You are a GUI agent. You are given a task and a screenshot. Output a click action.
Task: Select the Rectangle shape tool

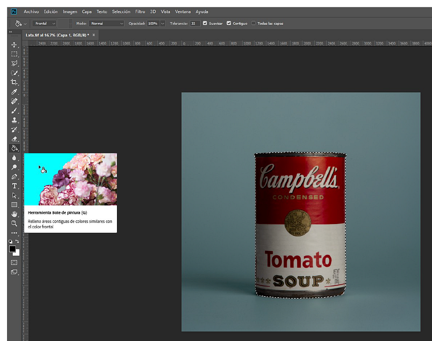pos(14,205)
